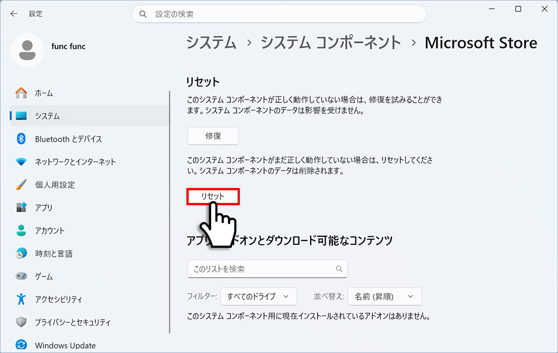Click the sidebar vertical scrollbar

click(170, 212)
